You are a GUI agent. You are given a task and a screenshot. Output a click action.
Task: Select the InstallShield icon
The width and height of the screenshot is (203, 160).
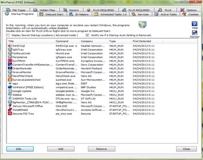pyautogui.click(x=10, y=110)
